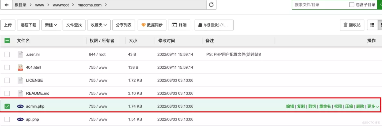
Task: Click the 数据同步 button
Action: click(152, 25)
